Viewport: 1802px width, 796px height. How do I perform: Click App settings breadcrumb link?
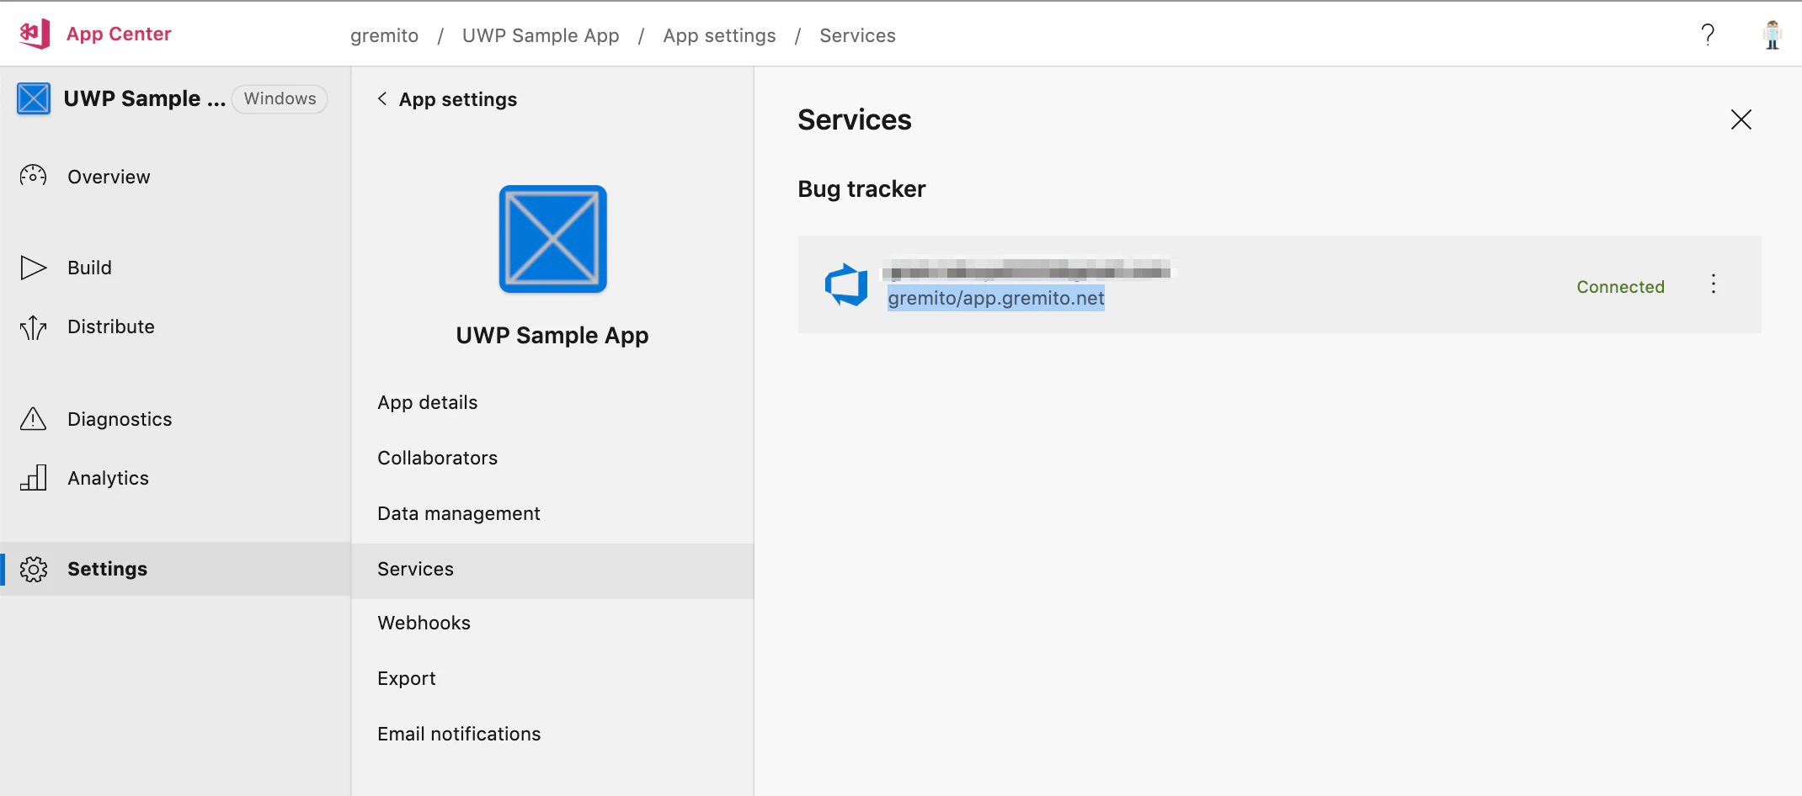pos(719,35)
